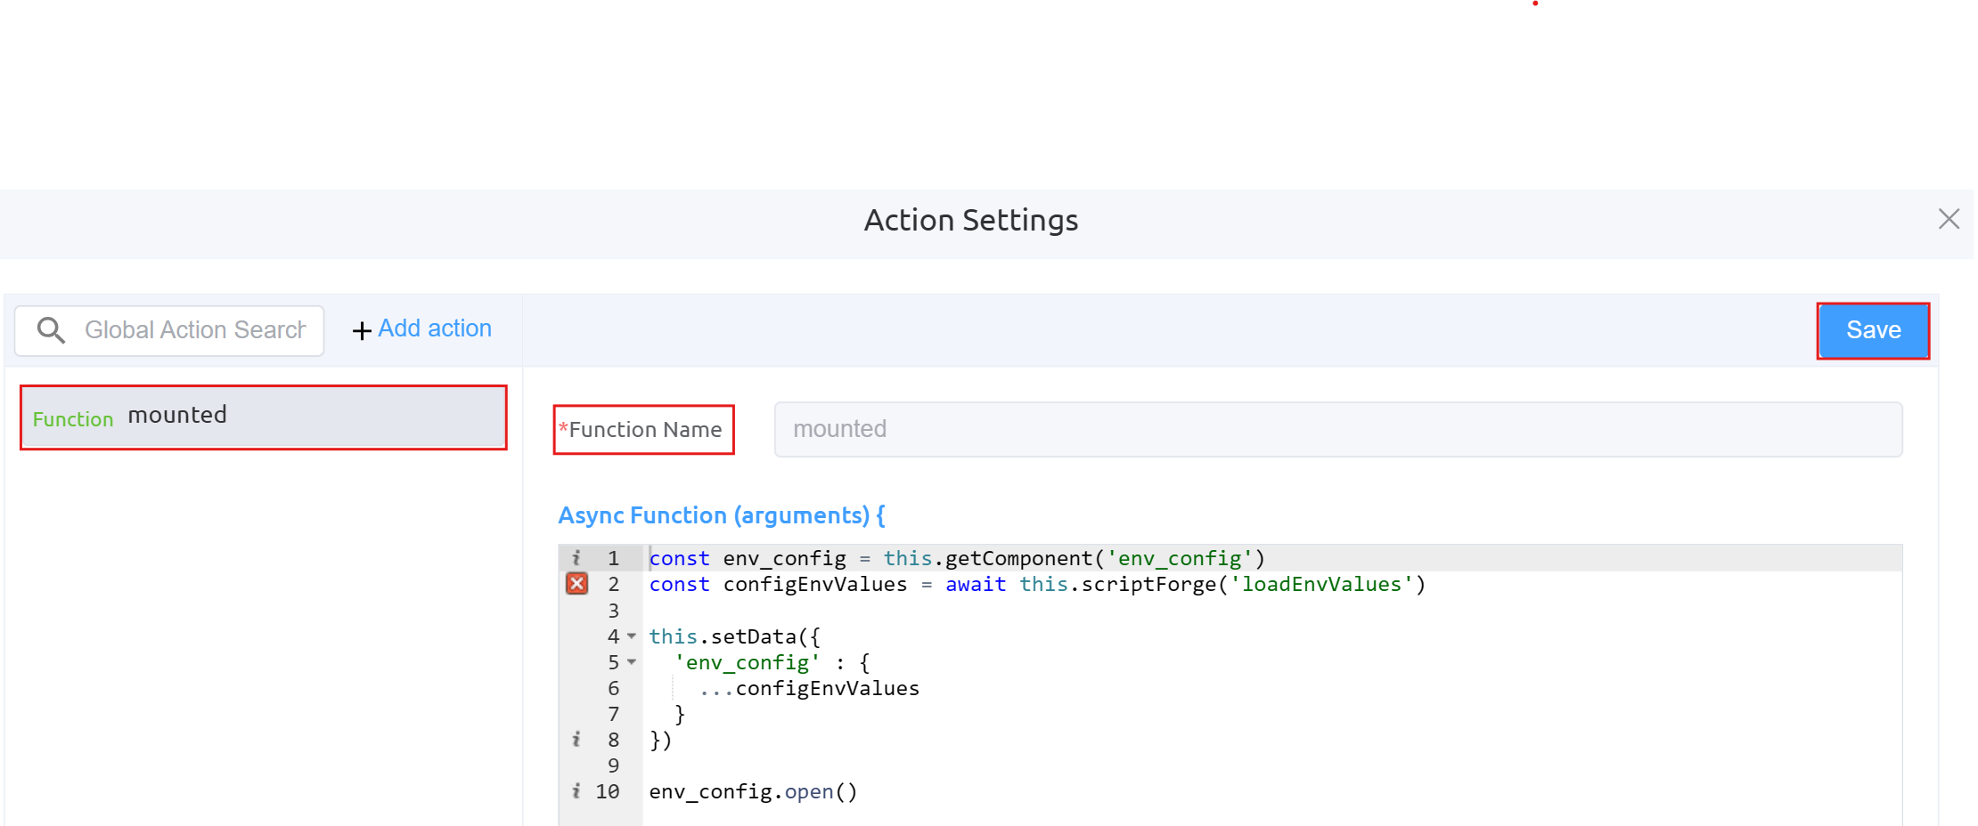The width and height of the screenshot is (1978, 826).
Task: Save the action settings
Action: click(1873, 330)
